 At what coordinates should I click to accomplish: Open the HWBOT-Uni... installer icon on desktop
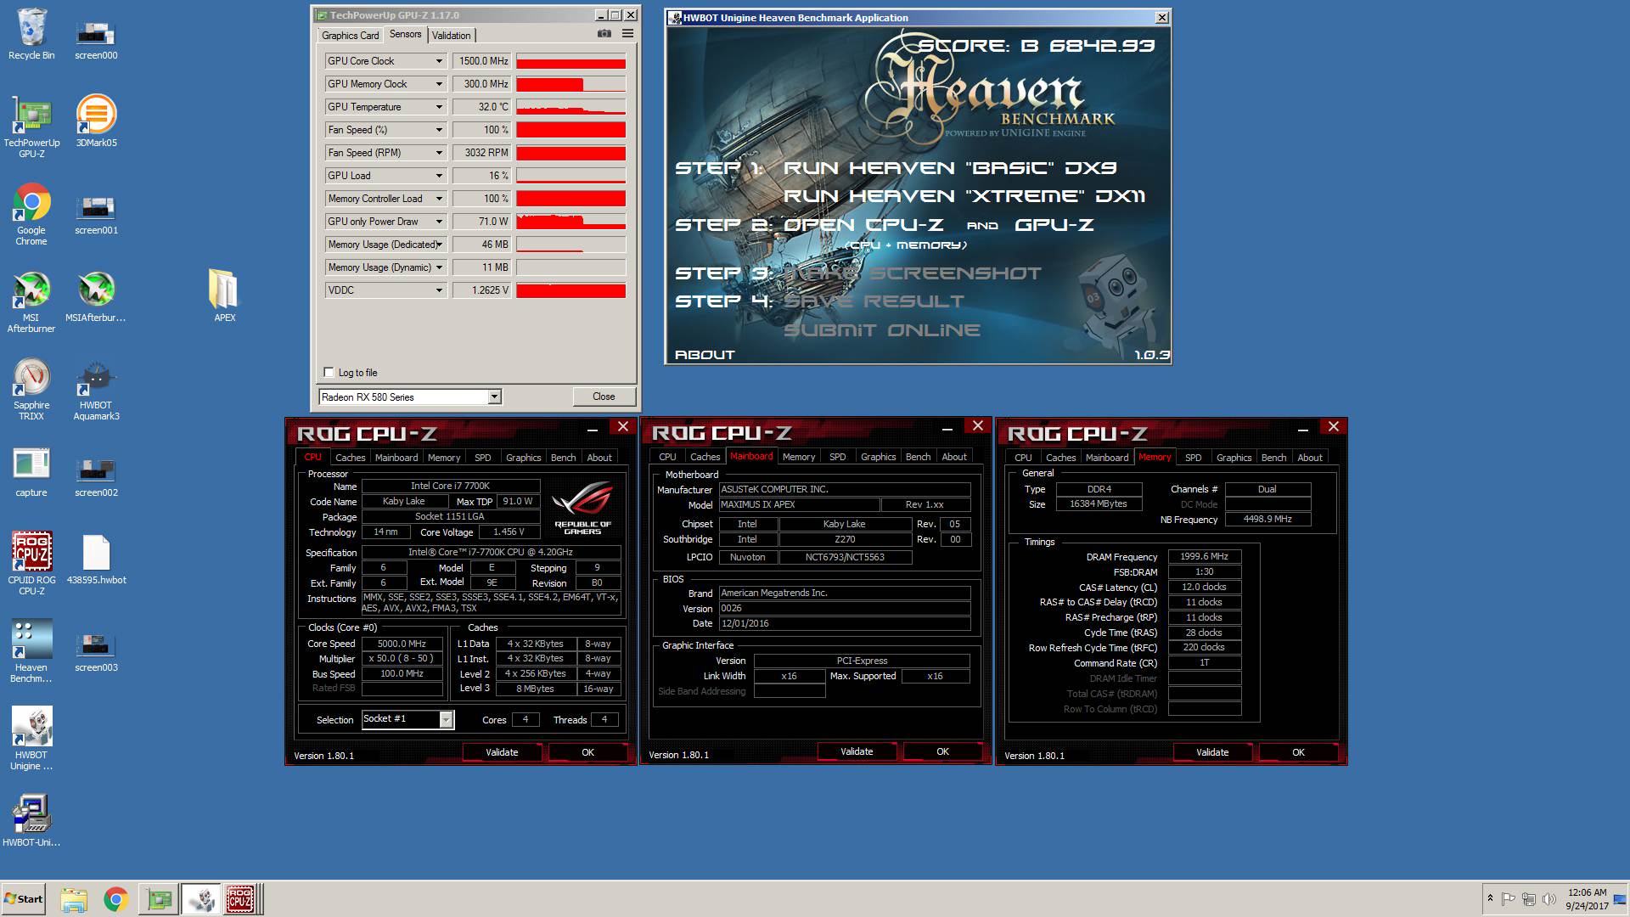(31, 821)
